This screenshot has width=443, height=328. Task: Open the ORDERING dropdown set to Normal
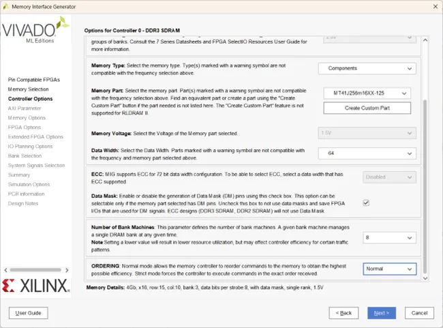click(389, 269)
